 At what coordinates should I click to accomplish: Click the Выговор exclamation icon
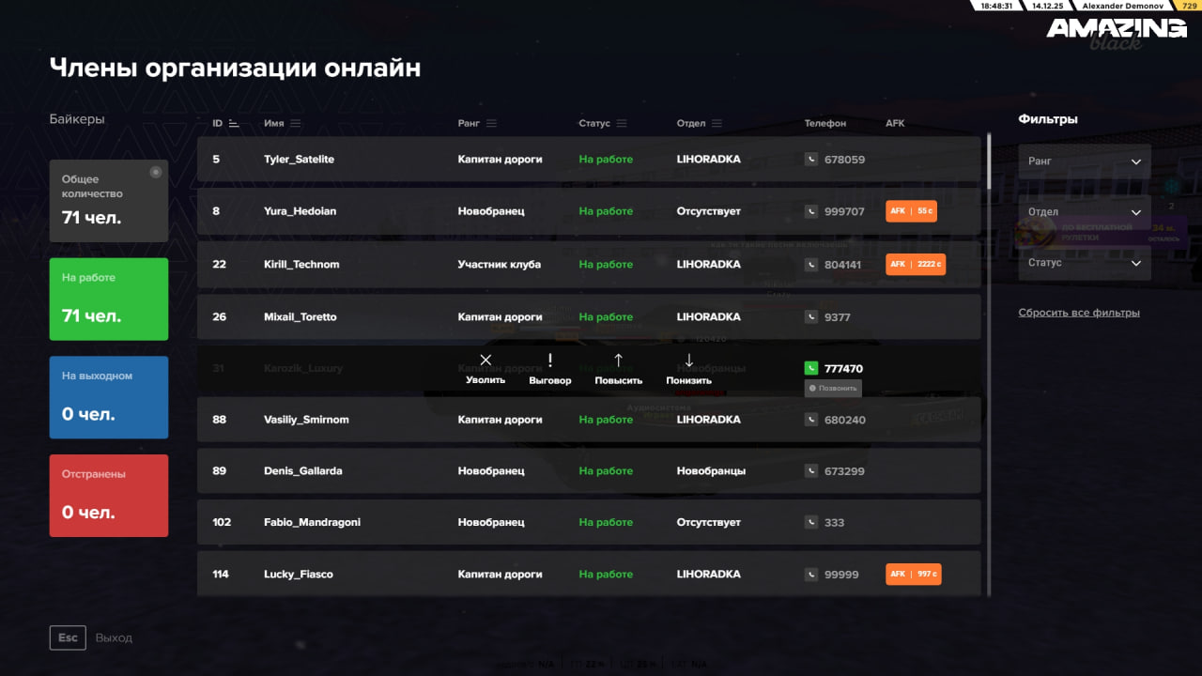click(x=550, y=360)
